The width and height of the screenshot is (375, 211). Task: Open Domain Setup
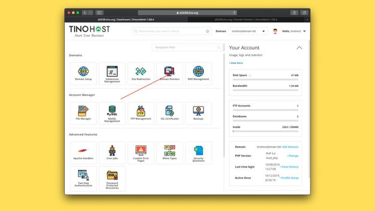click(x=83, y=73)
